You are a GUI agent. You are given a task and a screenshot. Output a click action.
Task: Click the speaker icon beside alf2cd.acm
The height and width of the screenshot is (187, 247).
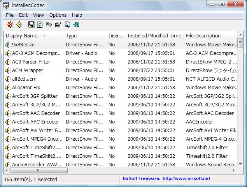(x=8, y=79)
